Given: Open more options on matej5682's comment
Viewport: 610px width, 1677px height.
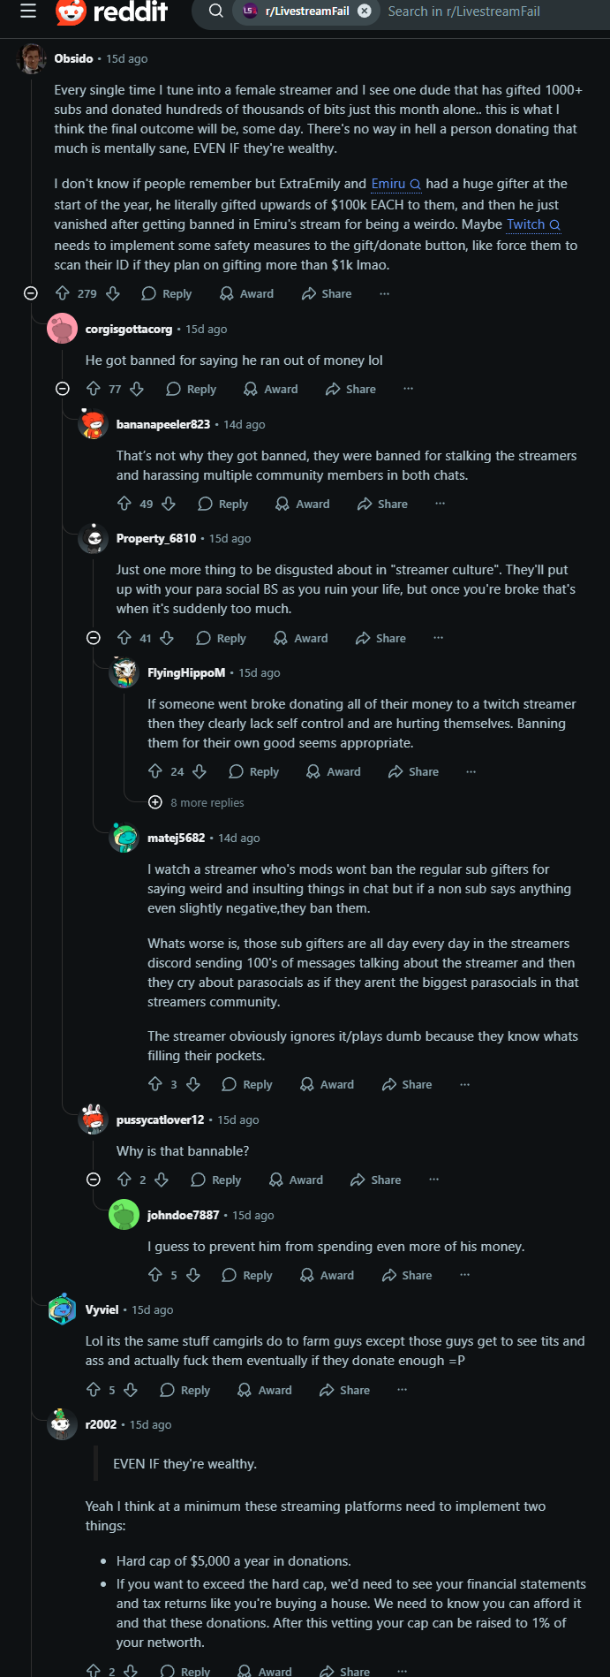Looking at the screenshot, I should (x=465, y=1084).
